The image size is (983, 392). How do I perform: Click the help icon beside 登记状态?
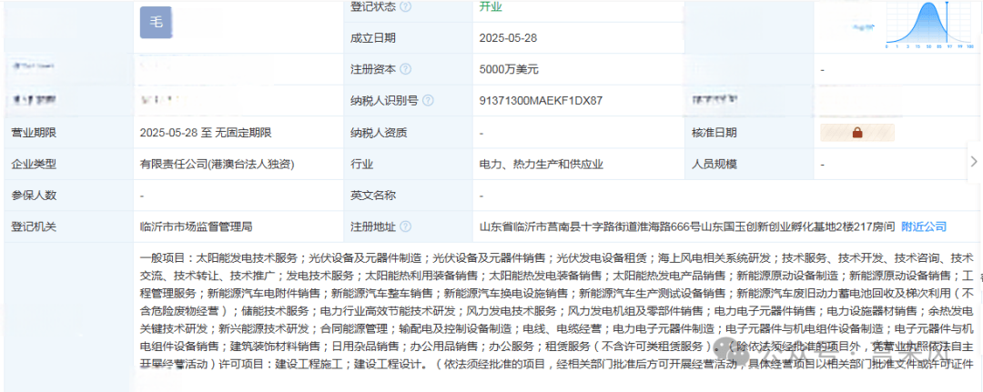[x=406, y=6]
